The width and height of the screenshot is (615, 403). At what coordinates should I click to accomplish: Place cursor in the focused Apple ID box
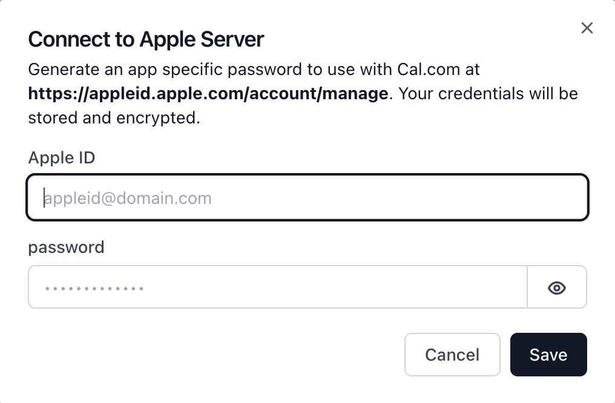[x=307, y=197]
